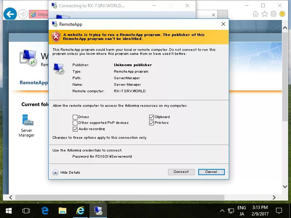Click the RemoteApp title bar icon
Image resolution: width=291 pixels, height=218 pixels.
[55, 24]
